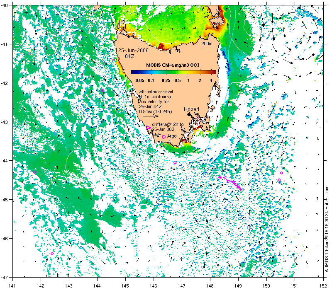Click the Argo float marker near 142.4E, 46.4S
Image resolution: width=332 pixels, height=290 pixels.
point(52,254)
